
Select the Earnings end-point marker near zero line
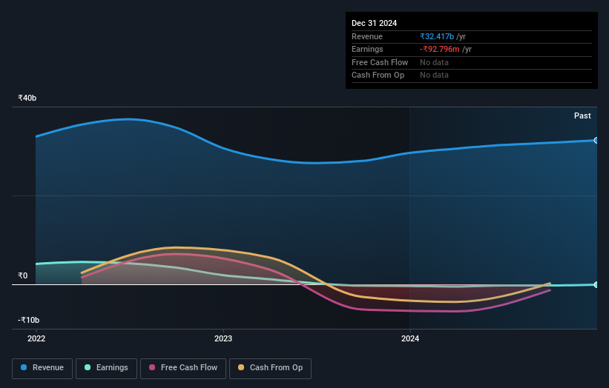tap(596, 284)
